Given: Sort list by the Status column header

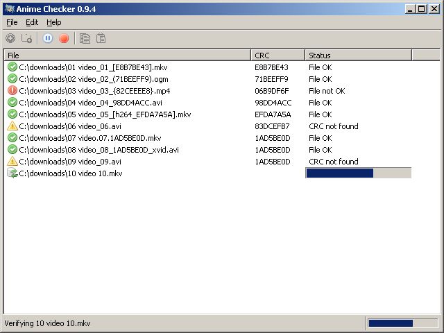Looking at the screenshot, I should pyautogui.click(x=358, y=55).
